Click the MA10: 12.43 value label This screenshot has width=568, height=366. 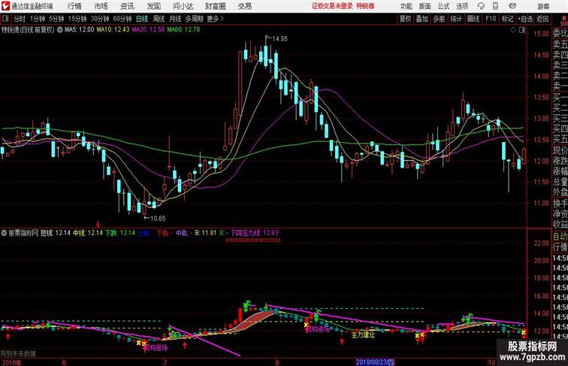[113, 30]
